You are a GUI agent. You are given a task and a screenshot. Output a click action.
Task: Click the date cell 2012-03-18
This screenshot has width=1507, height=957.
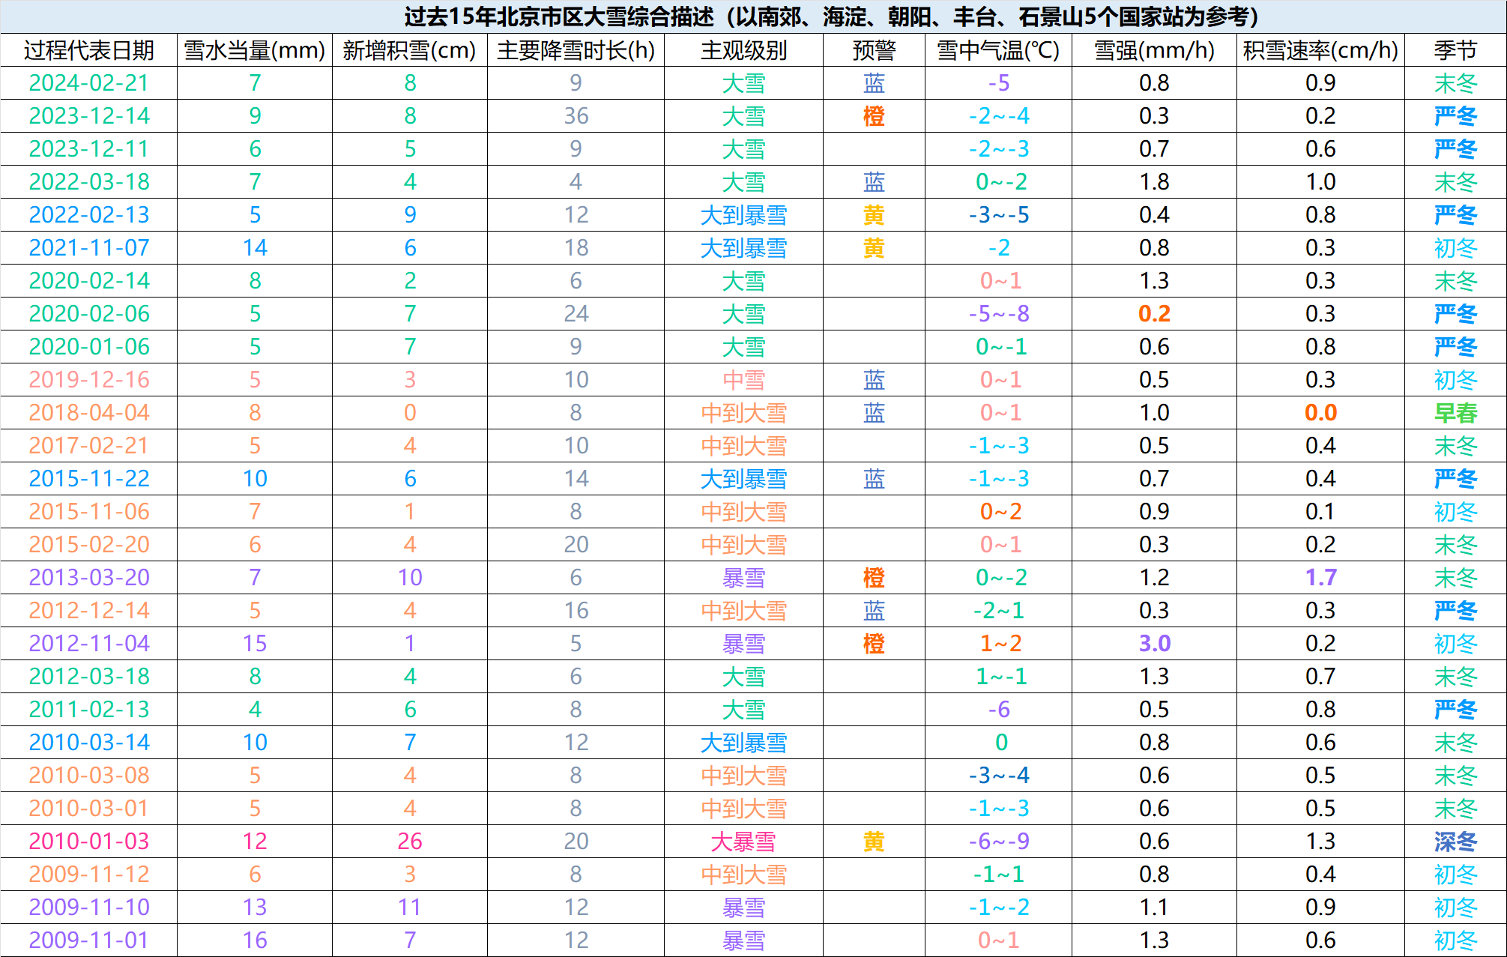point(89,677)
